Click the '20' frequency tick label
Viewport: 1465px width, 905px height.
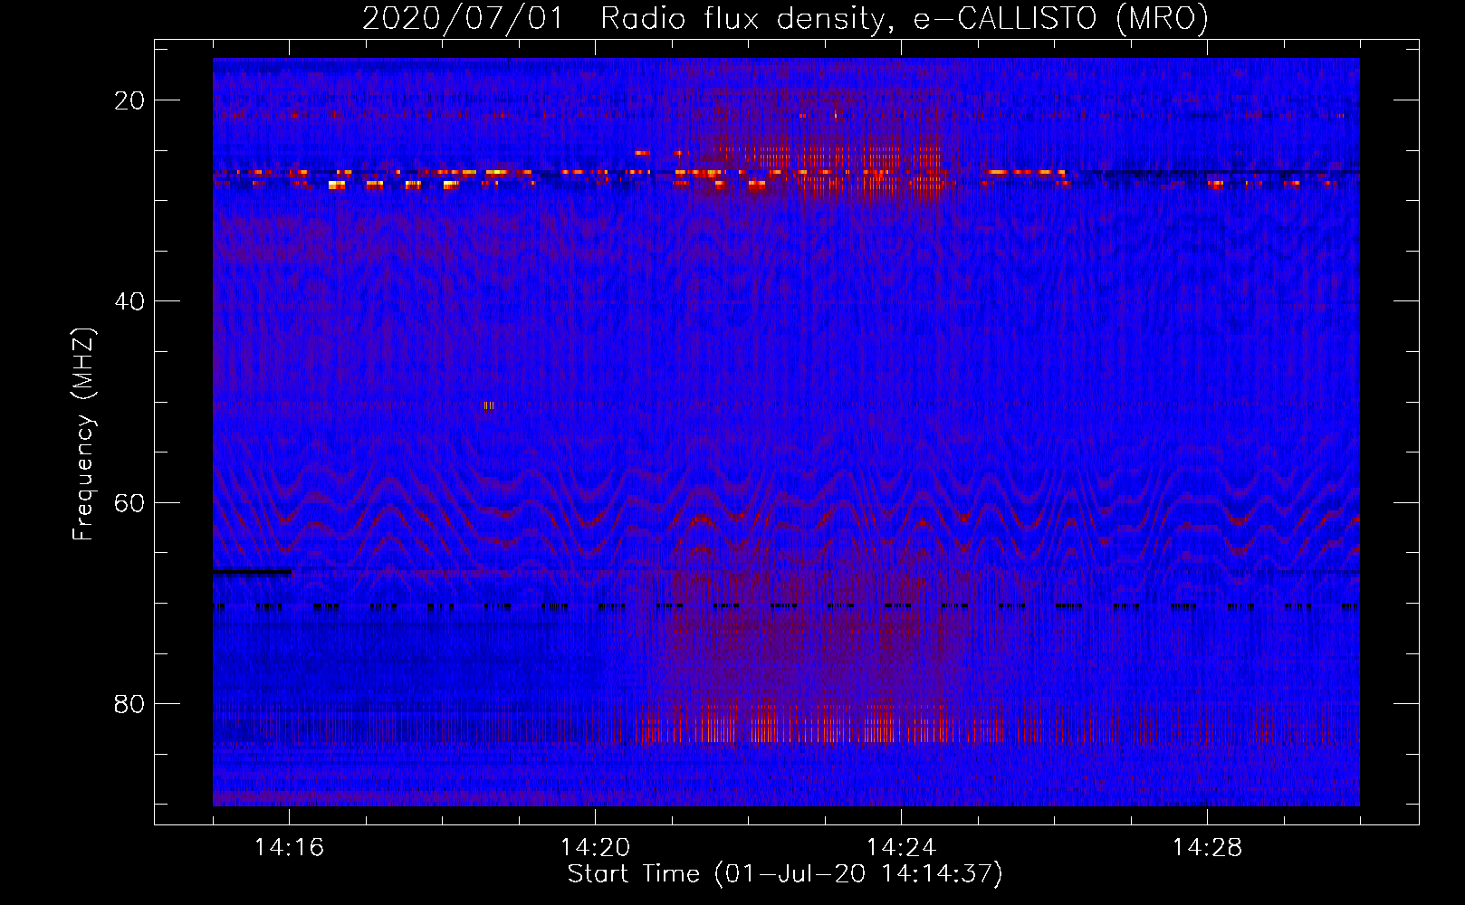tap(129, 100)
